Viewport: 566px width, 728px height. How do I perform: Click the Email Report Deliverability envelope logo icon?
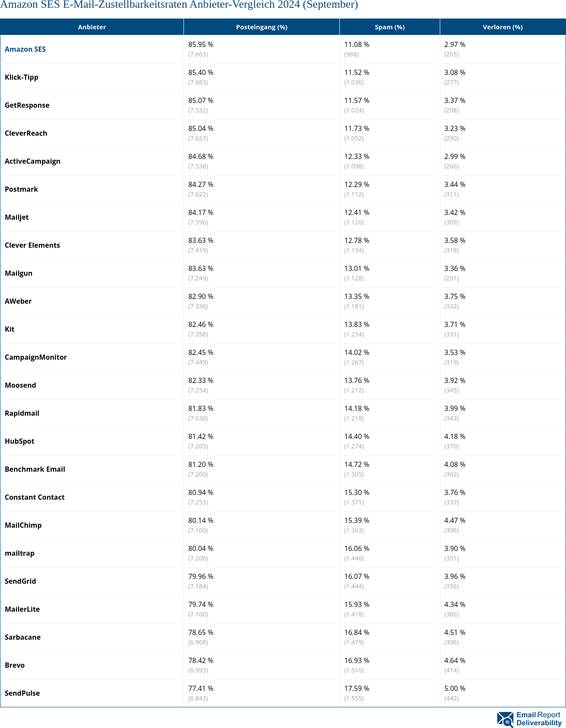505,719
